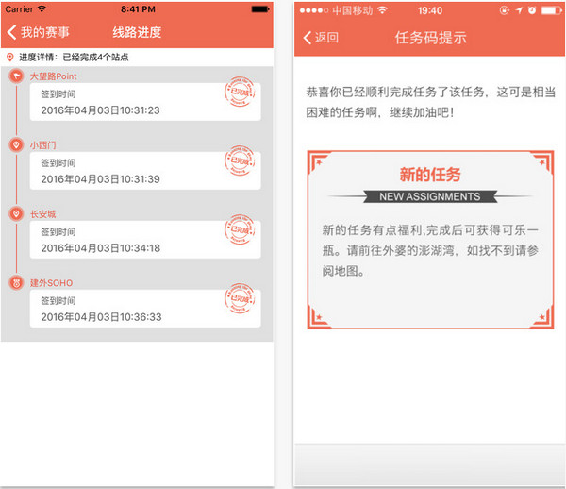The image size is (566, 489).
Task: Open the check-in card dated 10:34:18
Action: point(145,240)
